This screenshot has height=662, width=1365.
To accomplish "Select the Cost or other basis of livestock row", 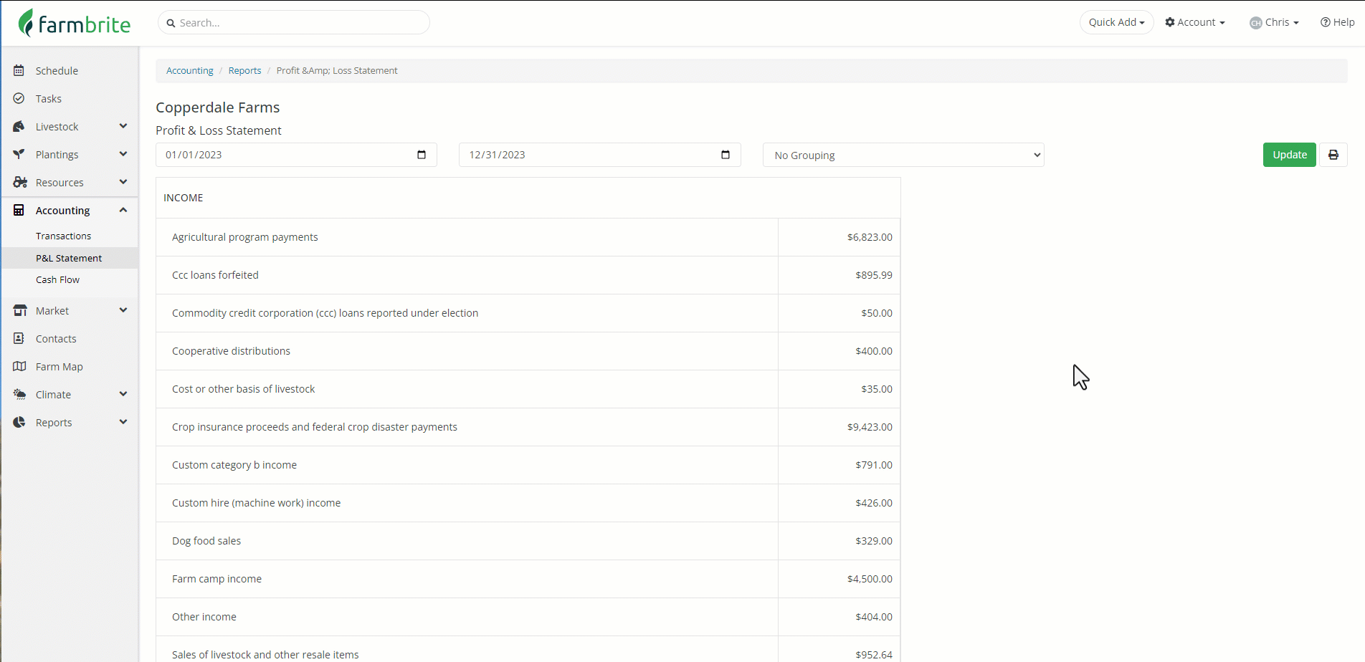I will (528, 389).
